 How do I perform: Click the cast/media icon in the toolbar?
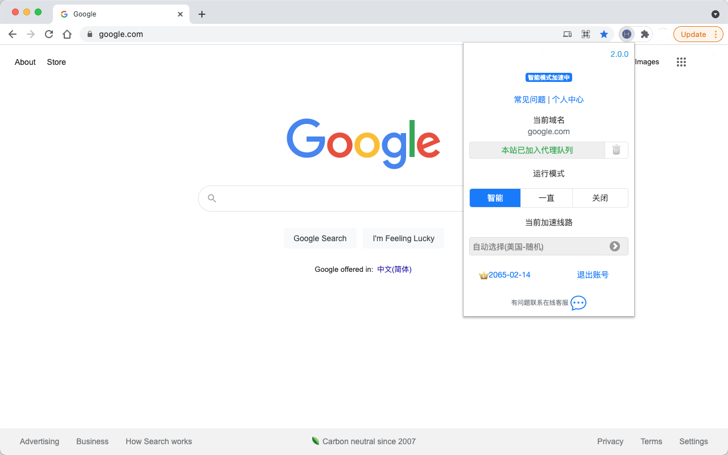point(567,34)
